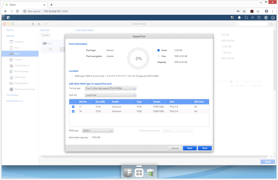Sort by the Size (GB) column header
The width and height of the screenshot is (278, 180).
(x=102, y=102)
